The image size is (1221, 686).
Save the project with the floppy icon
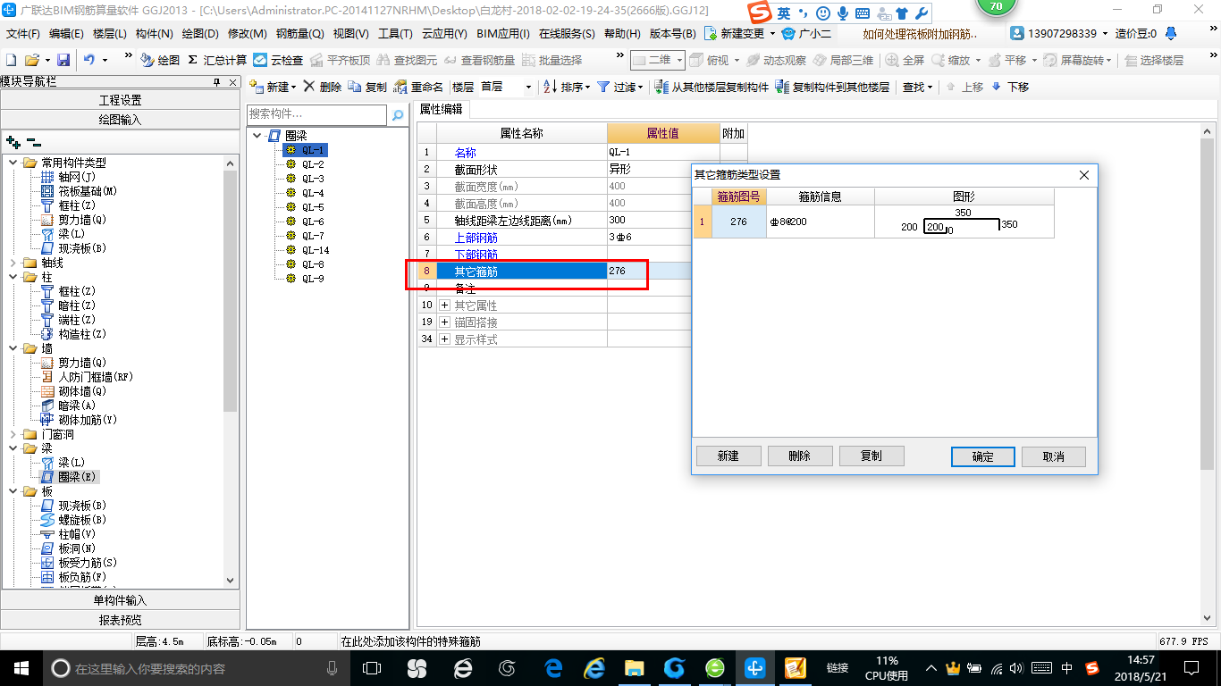[63, 60]
